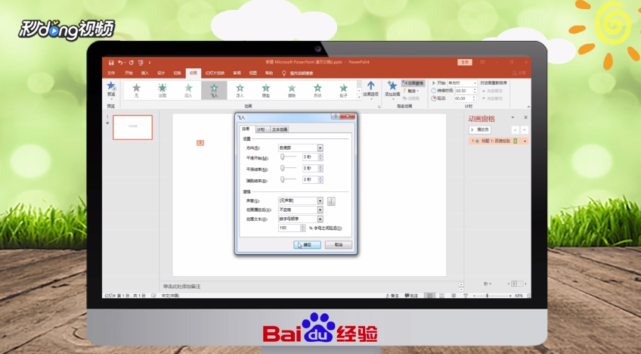Viewport: 641px width, 354px height.
Task: Expand the animation gallery More arrow
Action: [359, 98]
